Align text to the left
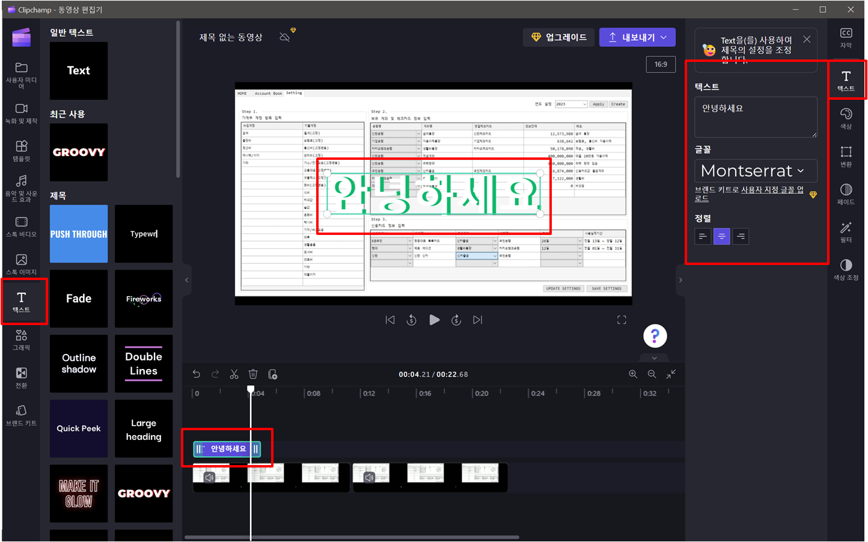The width and height of the screenshot is (868, 542). (x=703, y=236)
